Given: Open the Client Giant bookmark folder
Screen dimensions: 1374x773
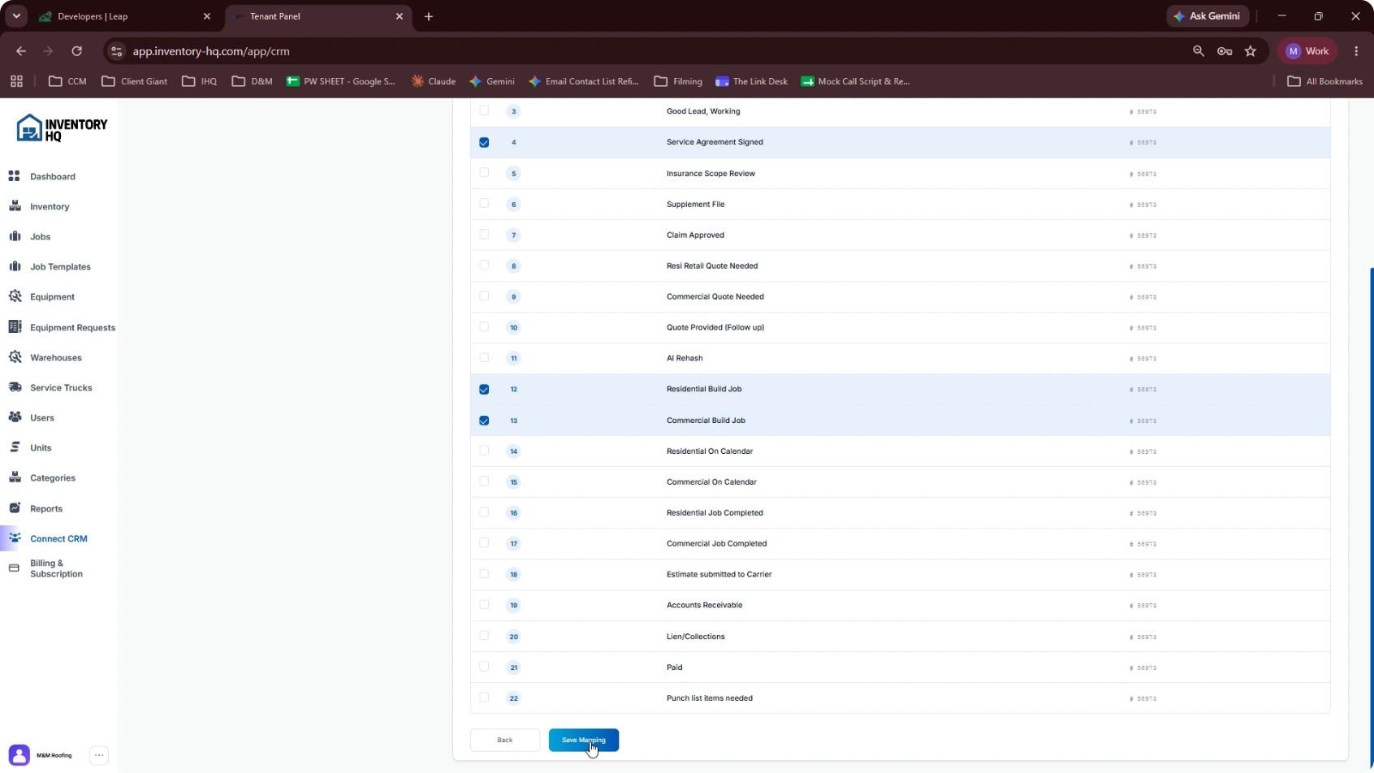Looking at the screenshot, I should tap(135, 81).
